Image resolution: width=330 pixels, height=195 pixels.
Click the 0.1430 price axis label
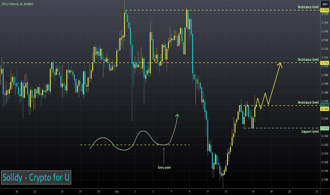(325, 136)
